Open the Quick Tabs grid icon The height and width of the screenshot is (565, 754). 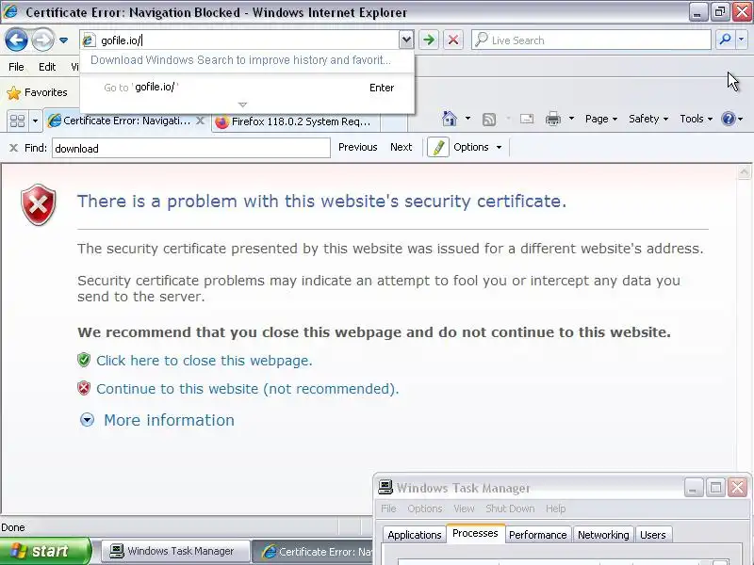[17, 121]
